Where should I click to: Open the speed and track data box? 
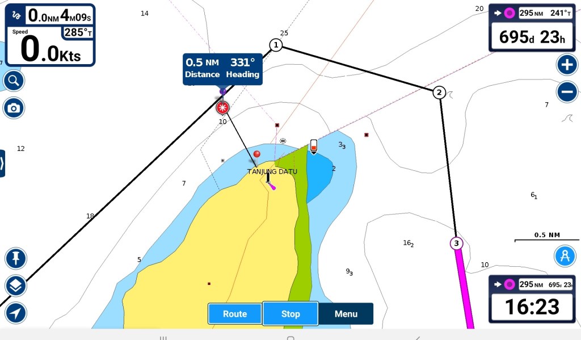pos(50,35)
